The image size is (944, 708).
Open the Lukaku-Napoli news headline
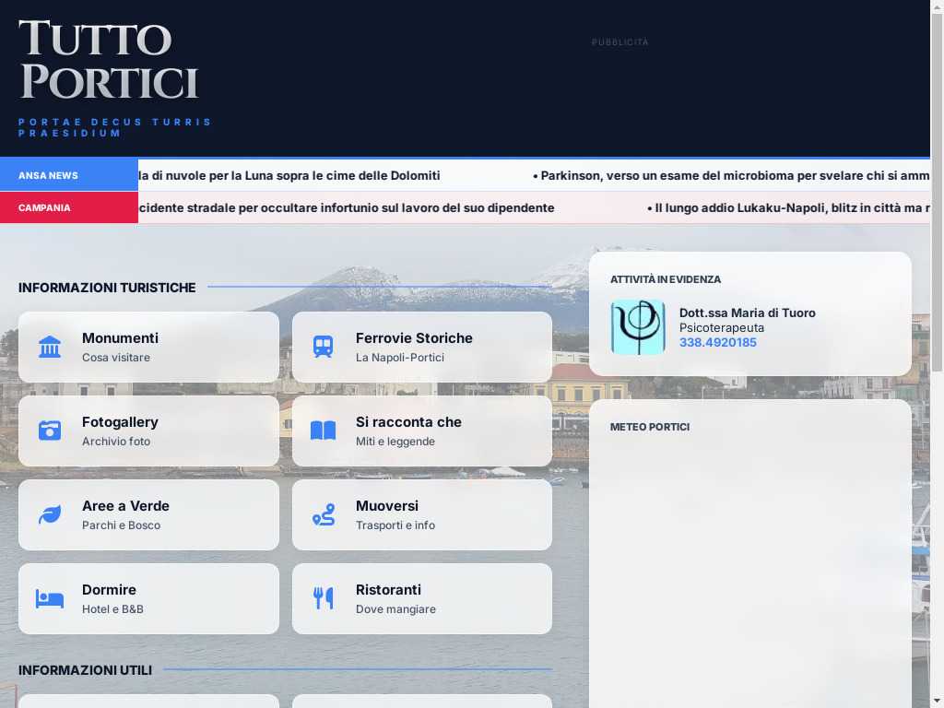pos(788,207)
